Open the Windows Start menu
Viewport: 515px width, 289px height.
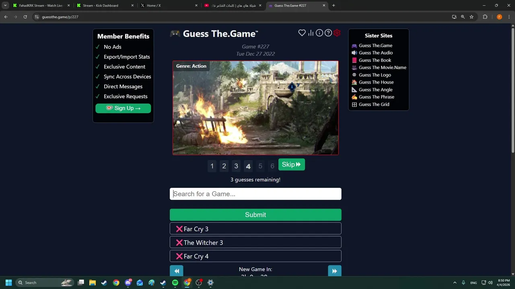(x=8, y=283)
